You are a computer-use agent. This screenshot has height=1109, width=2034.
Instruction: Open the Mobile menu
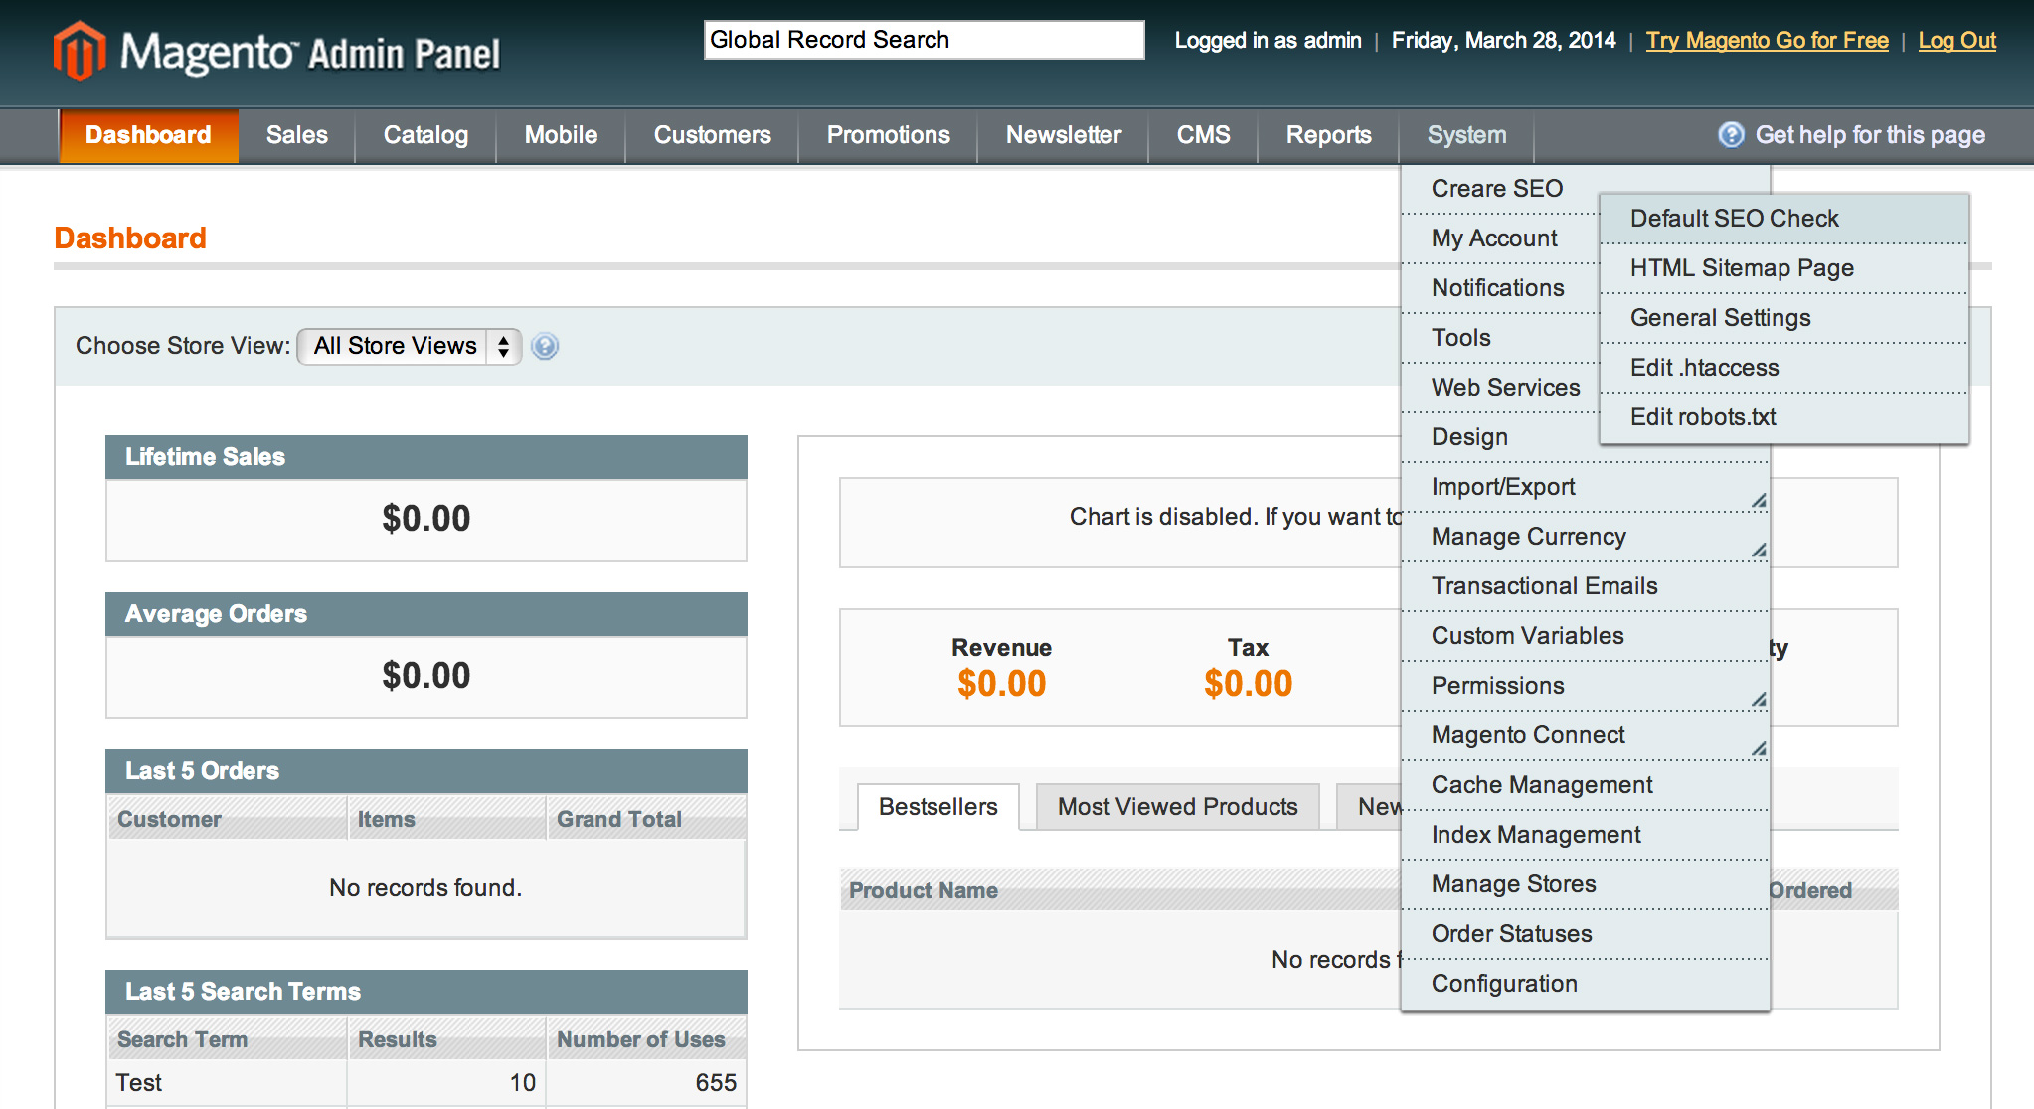(561, 135)
